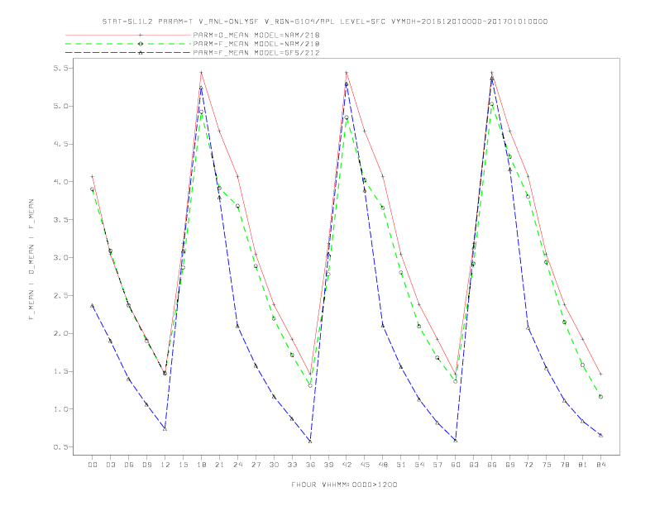
Task: Click the chart title starting with STAT=SL1L2
Action: pyautogui.click(x=324, y=21)
